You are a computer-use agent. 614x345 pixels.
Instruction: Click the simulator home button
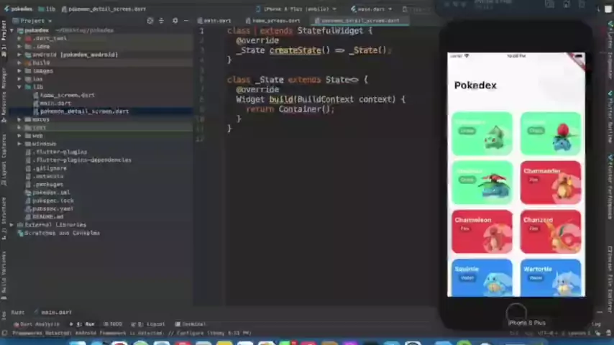coord(516,313)
